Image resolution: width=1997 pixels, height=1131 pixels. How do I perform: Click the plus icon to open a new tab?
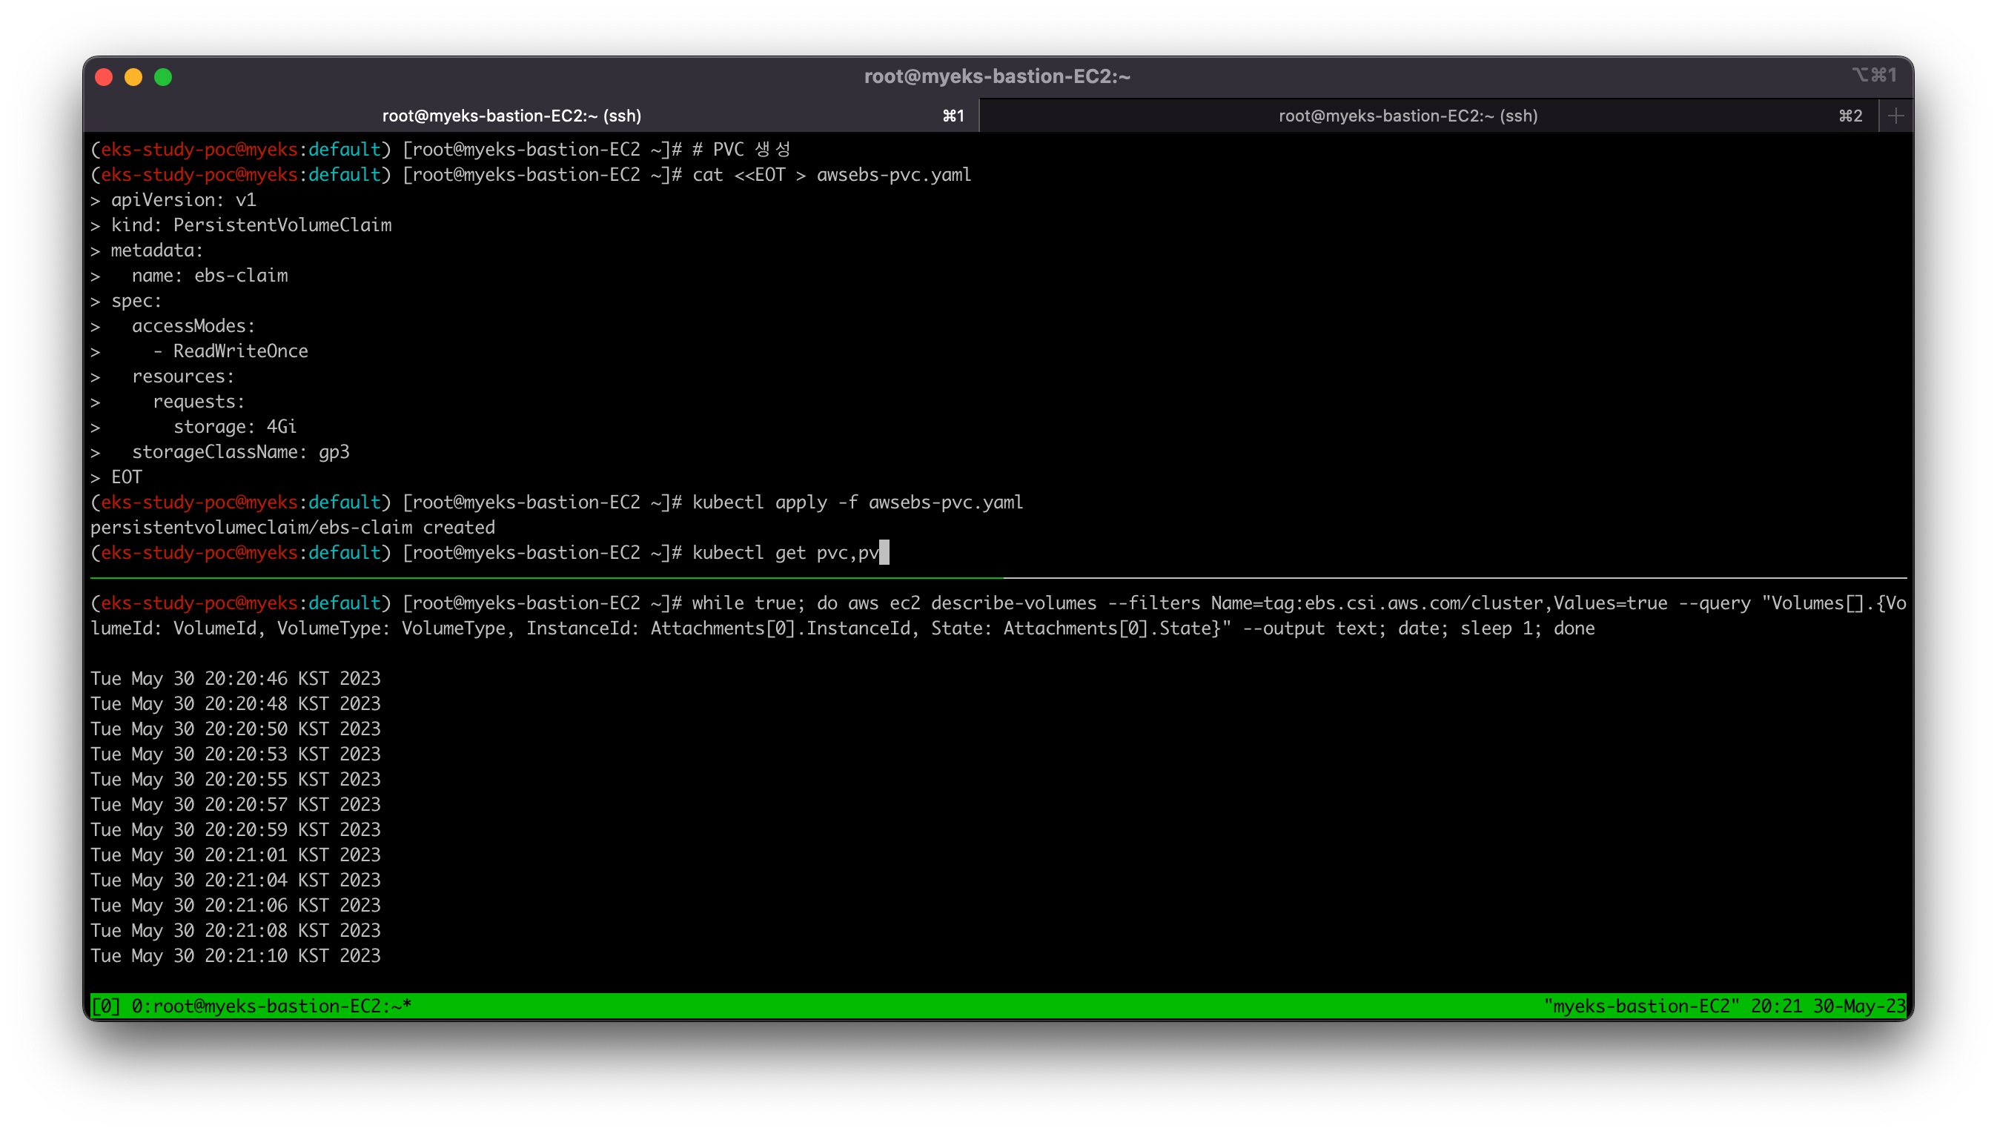1895,116
